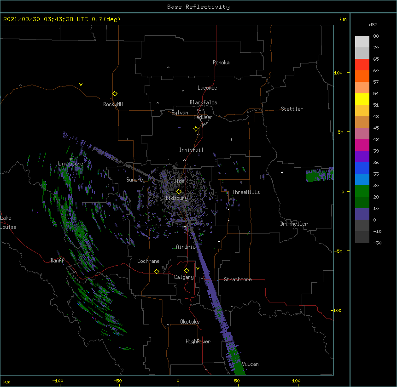Select the Vulcan label

coord(250,364)
